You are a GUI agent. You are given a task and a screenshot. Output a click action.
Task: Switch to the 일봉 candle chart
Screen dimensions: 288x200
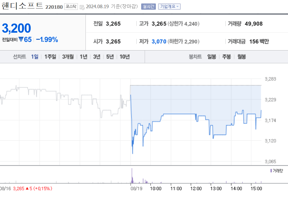(212, 57)
